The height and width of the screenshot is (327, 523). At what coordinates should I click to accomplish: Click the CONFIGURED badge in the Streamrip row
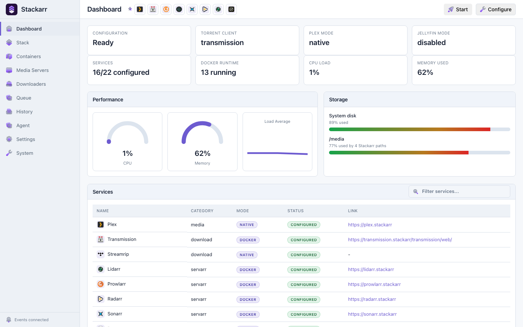coord(304,255)
